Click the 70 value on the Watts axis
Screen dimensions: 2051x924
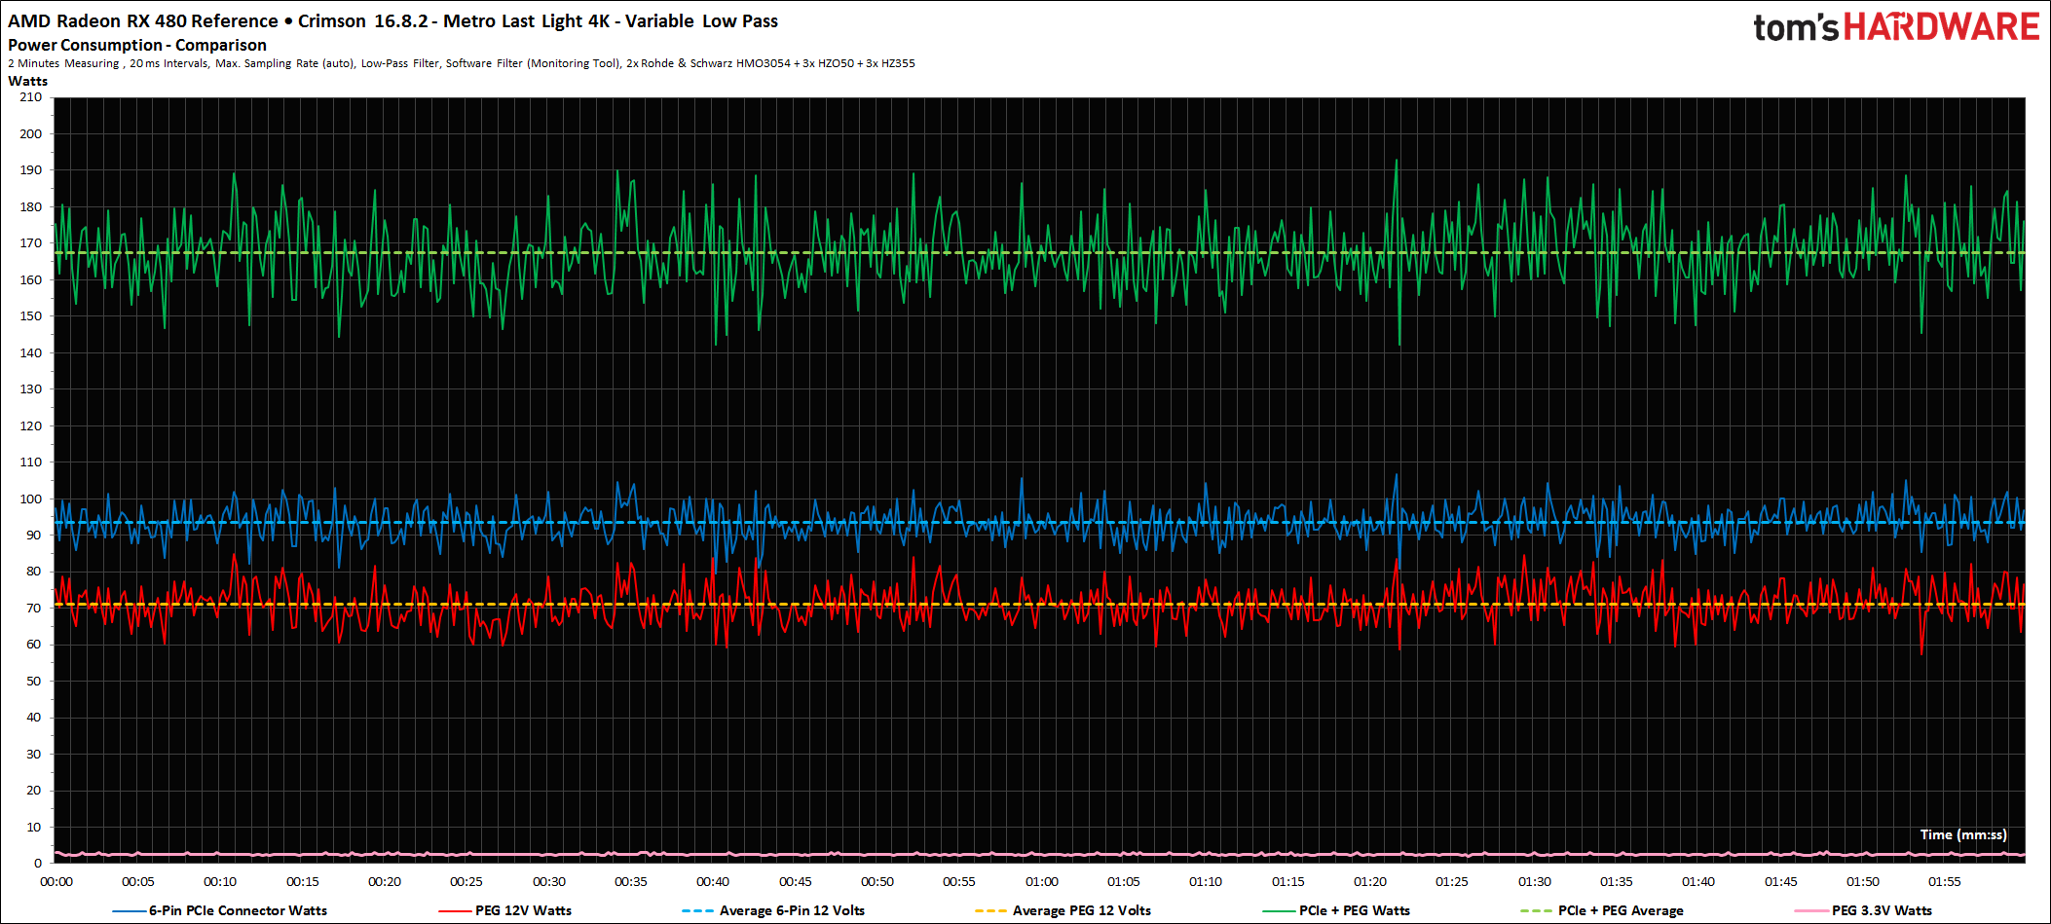pos(34,608)
